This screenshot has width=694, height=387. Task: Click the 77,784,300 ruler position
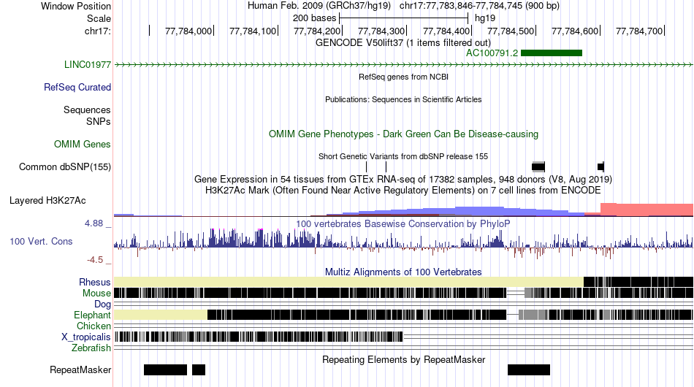[381, 31]
